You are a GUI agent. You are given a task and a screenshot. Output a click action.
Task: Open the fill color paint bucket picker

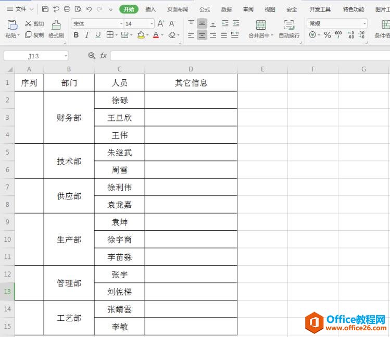coord(141,35)
